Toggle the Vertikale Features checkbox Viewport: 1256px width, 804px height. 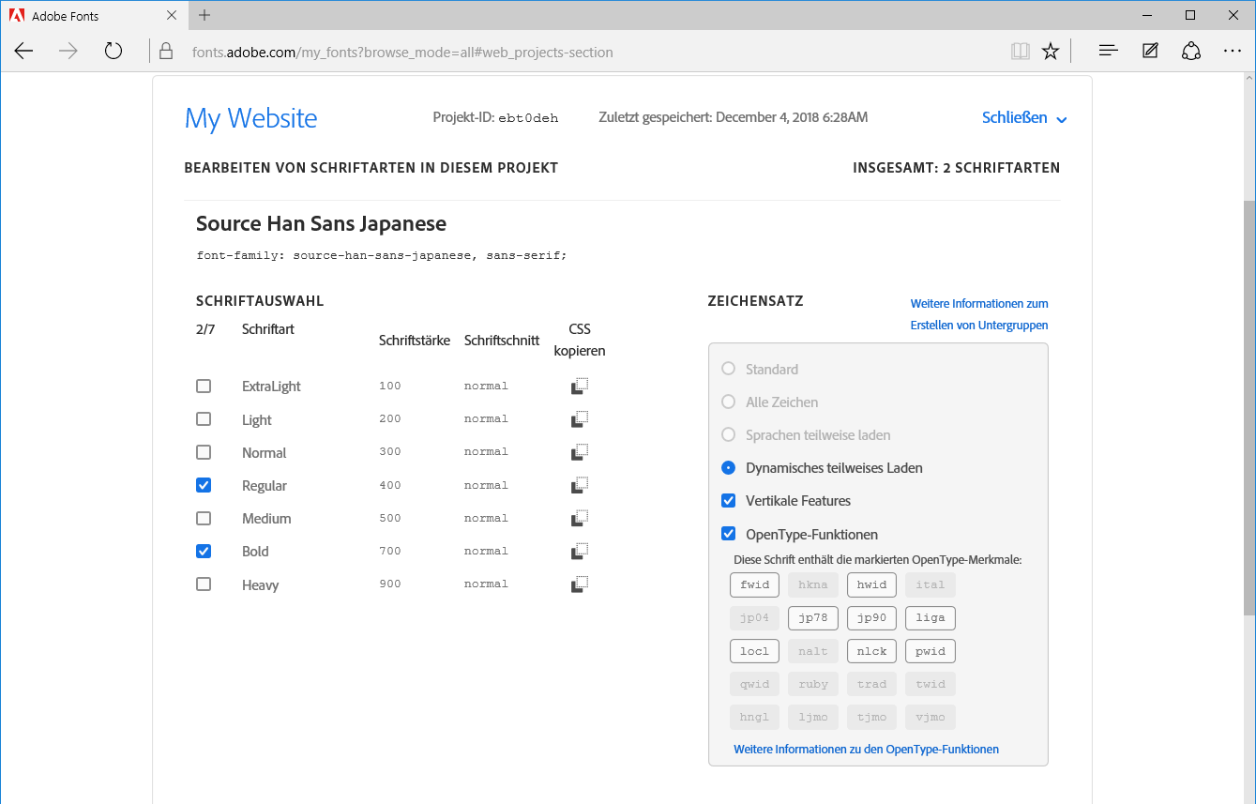728,500
